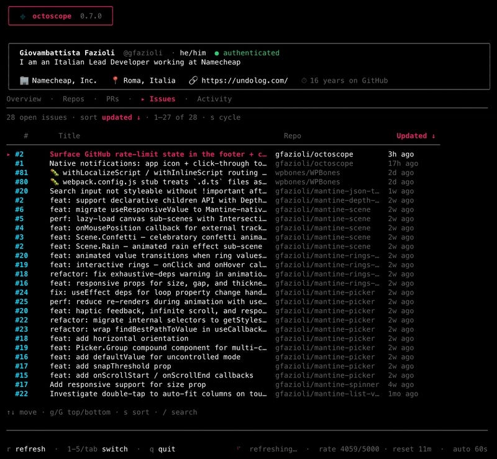Click the 'r refresh' footer shortcut

(x=26, y=449)
